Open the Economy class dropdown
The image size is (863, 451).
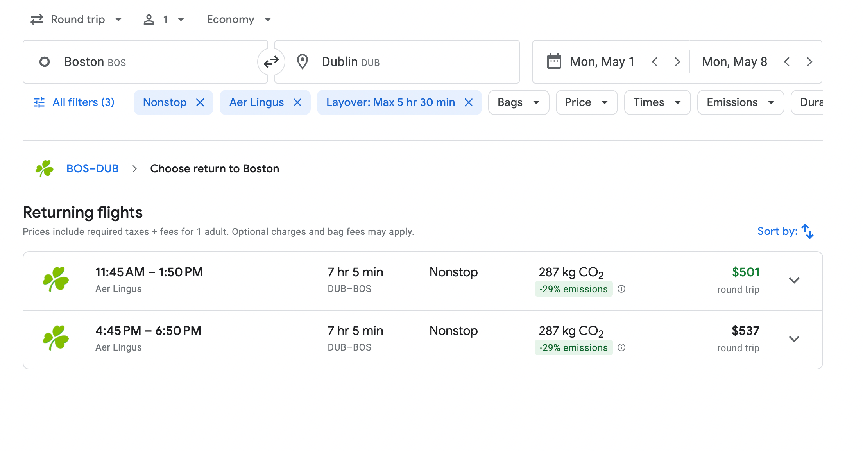tap(238, 20)
